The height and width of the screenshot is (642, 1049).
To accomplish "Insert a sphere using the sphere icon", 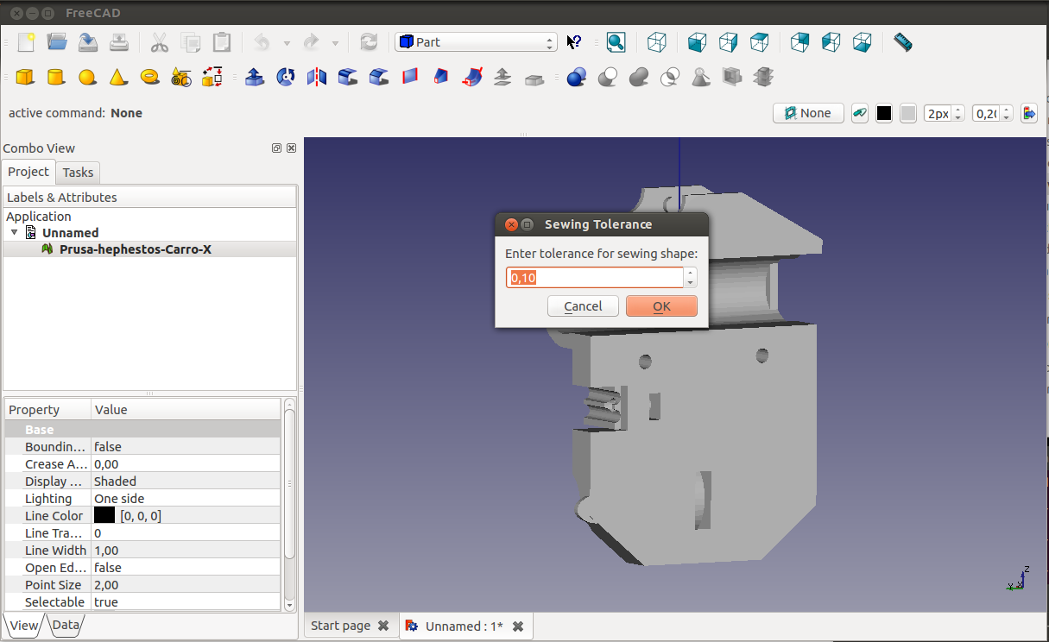I will (x=87, y=78).
